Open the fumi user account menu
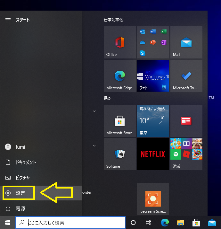 (41, 147)
